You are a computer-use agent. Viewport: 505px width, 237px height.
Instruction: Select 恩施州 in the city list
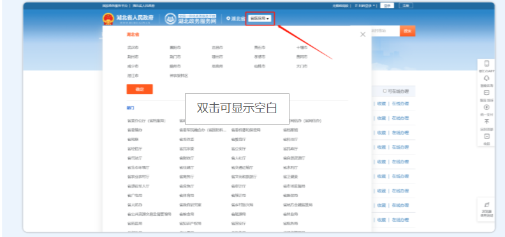217,66
